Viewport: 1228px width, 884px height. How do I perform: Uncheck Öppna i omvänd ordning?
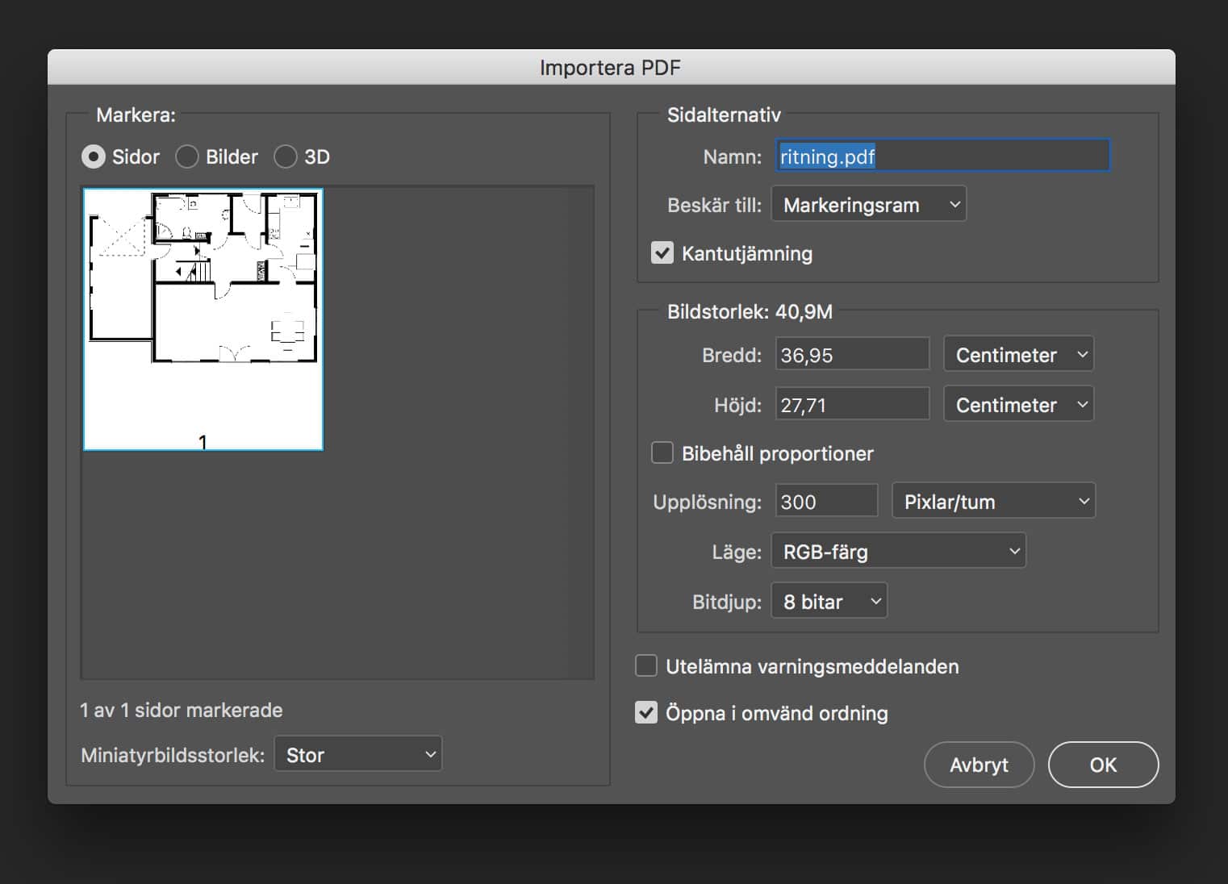tap(646, 713)
